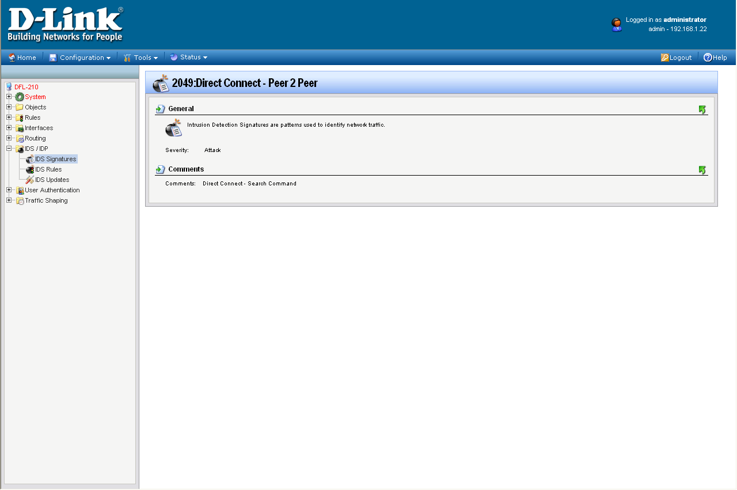Click the administrator user avatar icon
The image size is (737, 490).
pos(617,24)
